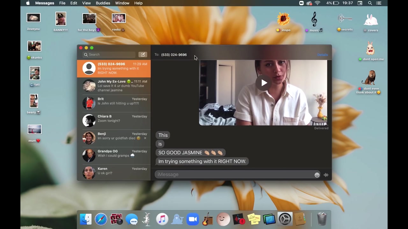Open the smiley face app in Dock
The image size is (408, 229).
click(223, 219)
